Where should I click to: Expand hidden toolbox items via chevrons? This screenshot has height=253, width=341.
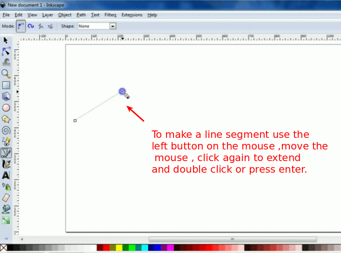coord(7,239)
